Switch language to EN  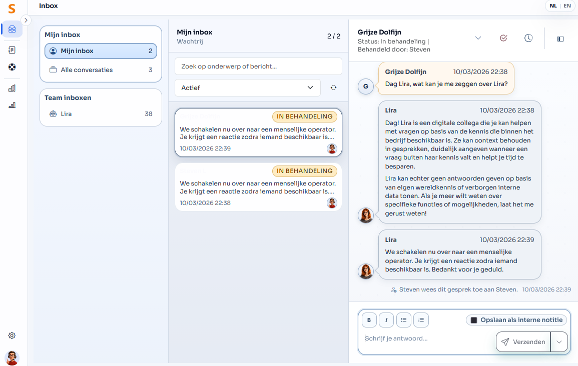click(x=567, y=6)
